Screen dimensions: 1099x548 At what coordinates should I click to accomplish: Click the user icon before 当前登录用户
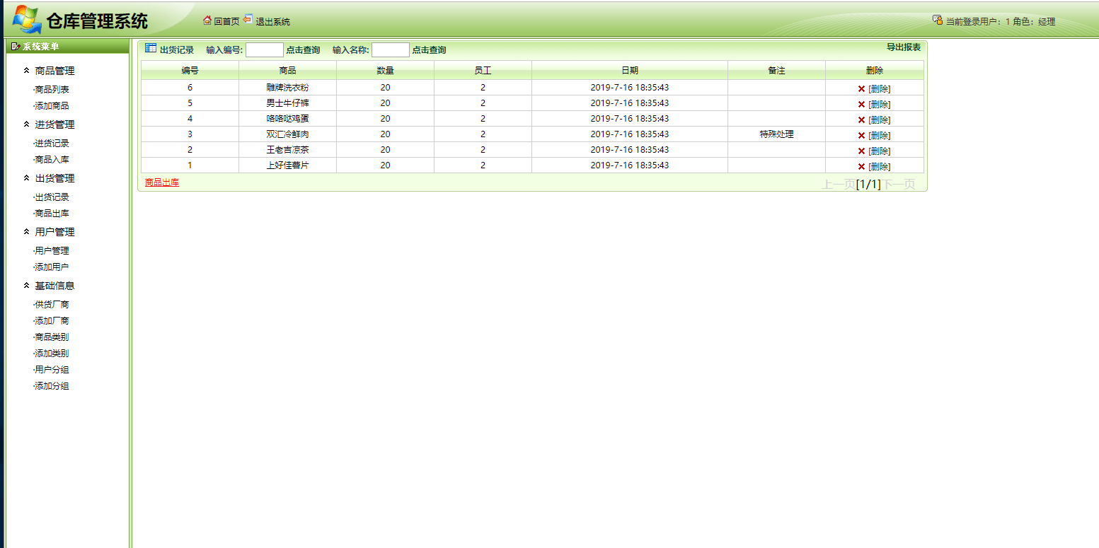[x=937, y=21]
